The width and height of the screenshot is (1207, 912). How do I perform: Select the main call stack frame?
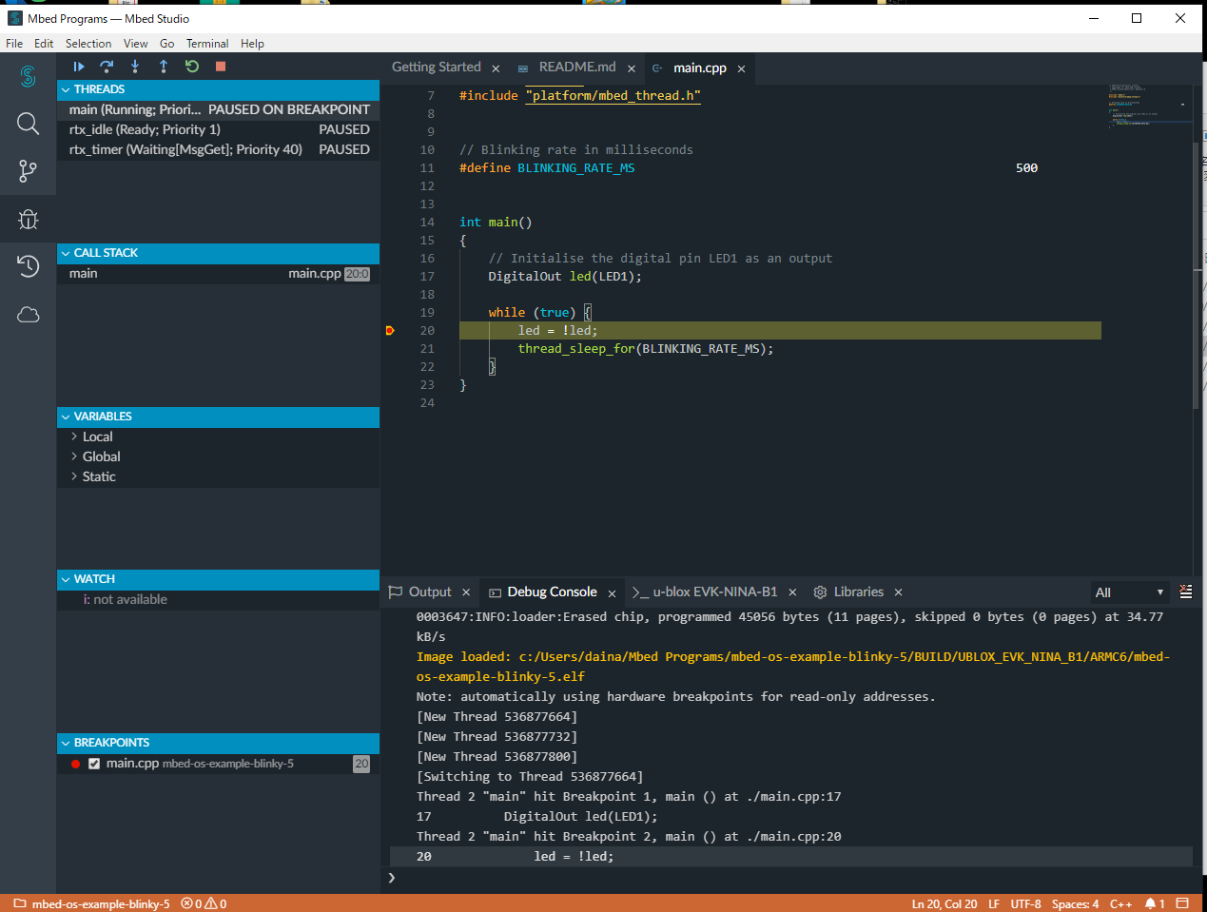tap(218, 273)
